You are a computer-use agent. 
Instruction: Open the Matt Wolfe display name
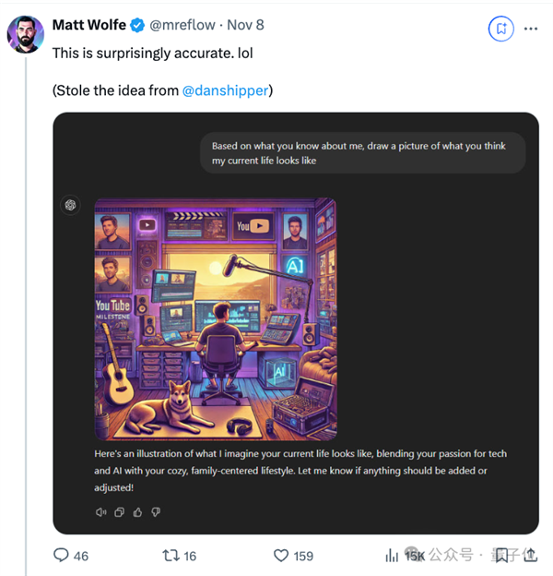pyautogui.click(x=89, y=25)
